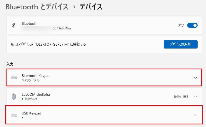
Task: Select the デバイス breadcrumb heading
Action: (91, 7)
